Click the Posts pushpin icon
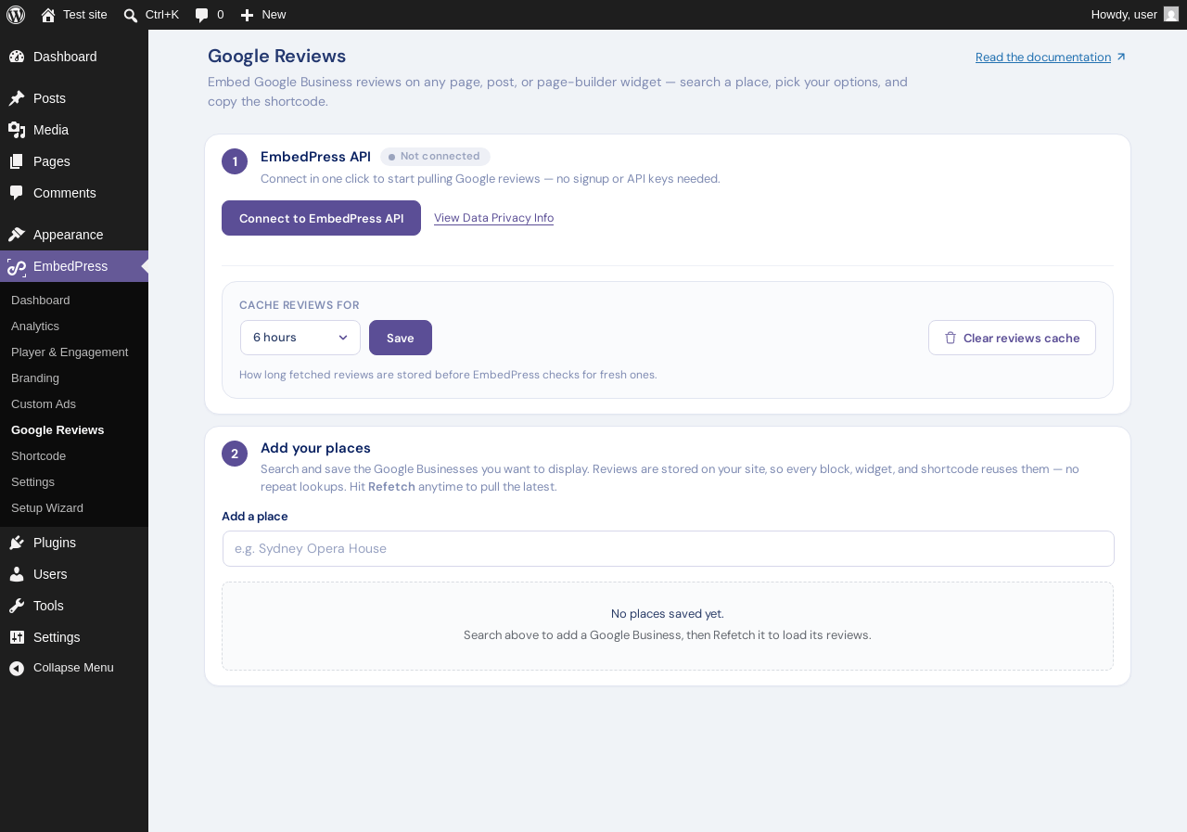The height and width of the screenshot is (832, 1187). (17, 98)
